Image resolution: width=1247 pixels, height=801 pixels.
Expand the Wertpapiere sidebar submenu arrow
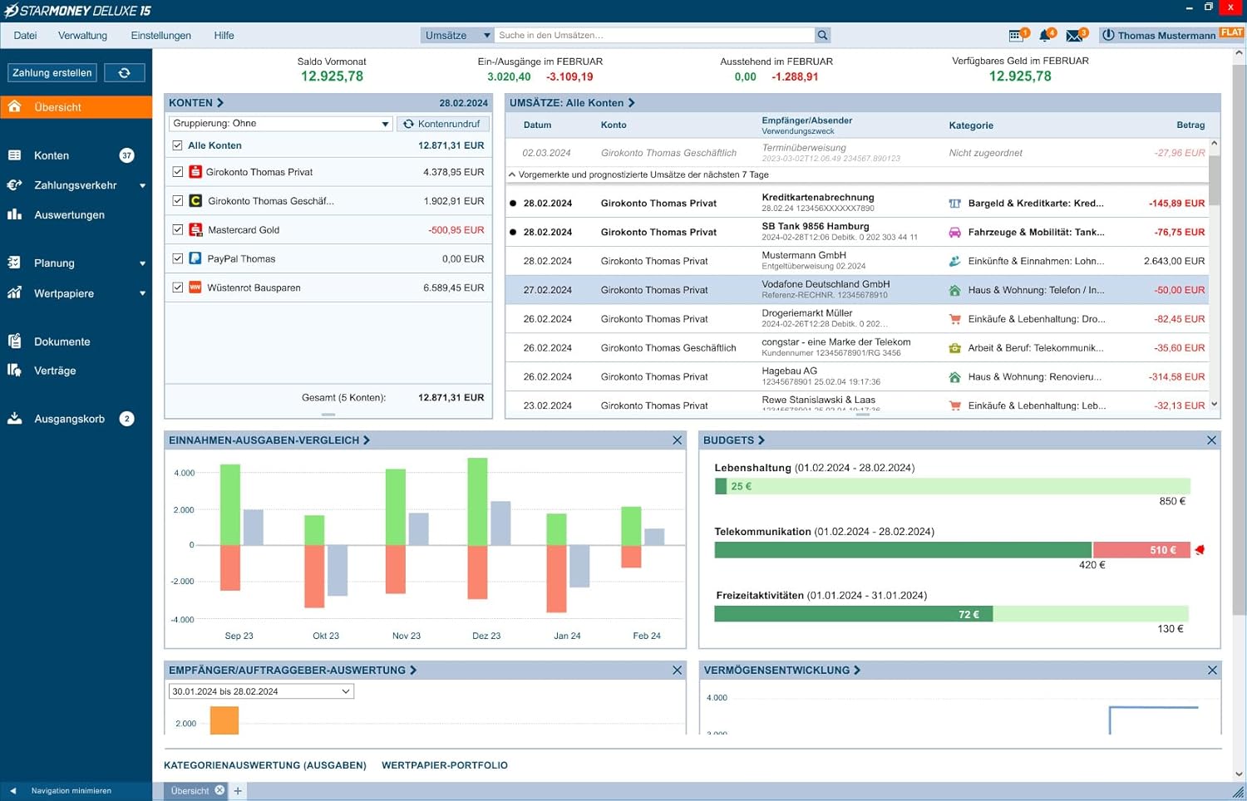(142, 293)
